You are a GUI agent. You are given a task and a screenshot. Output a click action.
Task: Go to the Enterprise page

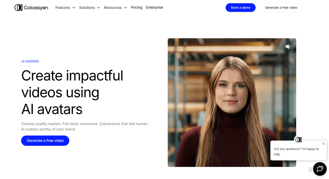155,7
